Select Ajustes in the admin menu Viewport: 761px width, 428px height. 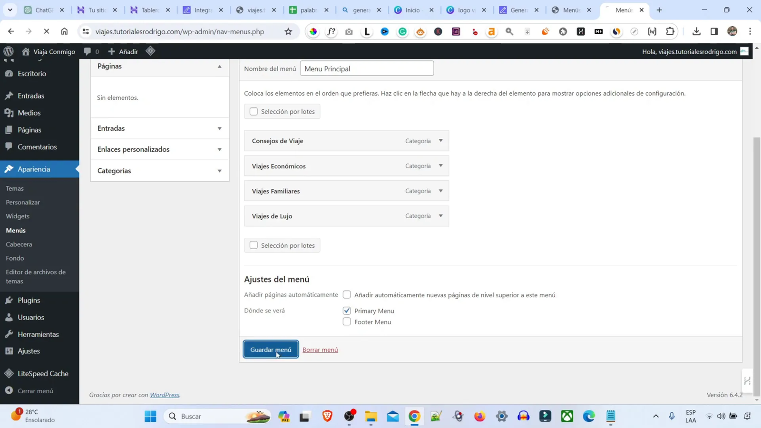tap(29, 351)
